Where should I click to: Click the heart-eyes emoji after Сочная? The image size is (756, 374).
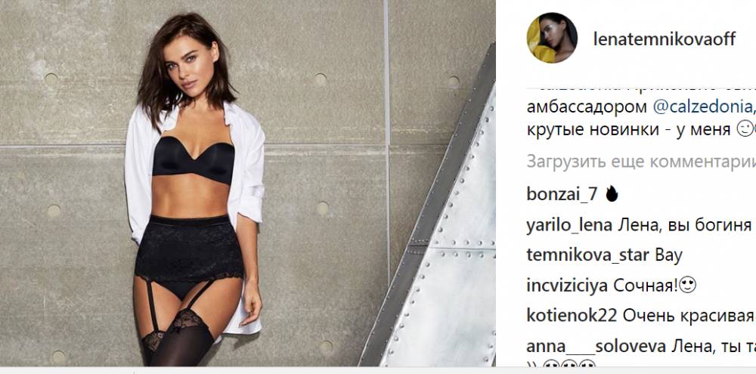(688, 286)
